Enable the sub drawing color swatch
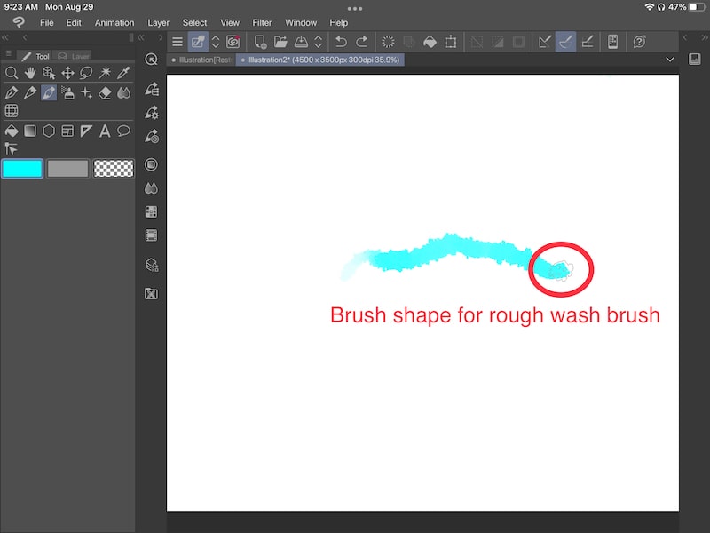 (x=67, y=168)
